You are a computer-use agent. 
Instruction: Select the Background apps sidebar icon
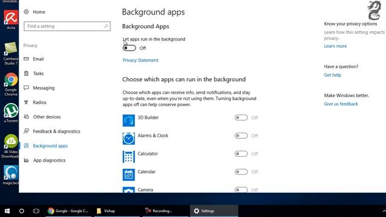click(27, 146)
